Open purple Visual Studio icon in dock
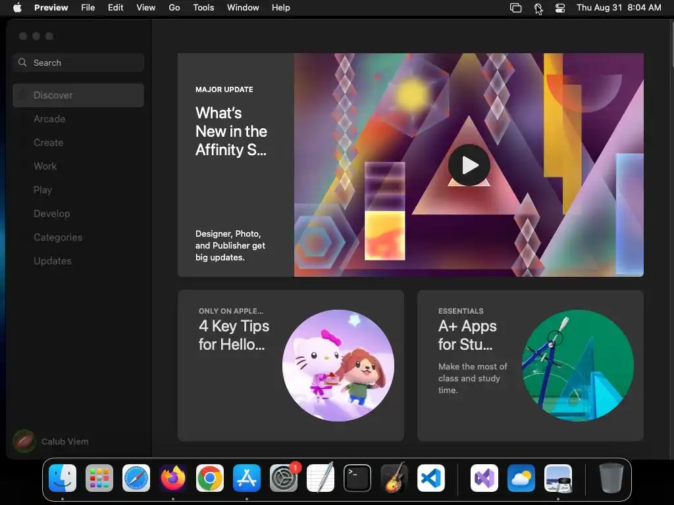 (484, 478)
